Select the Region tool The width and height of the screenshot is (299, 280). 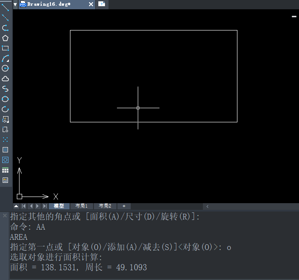pos(5,160)
